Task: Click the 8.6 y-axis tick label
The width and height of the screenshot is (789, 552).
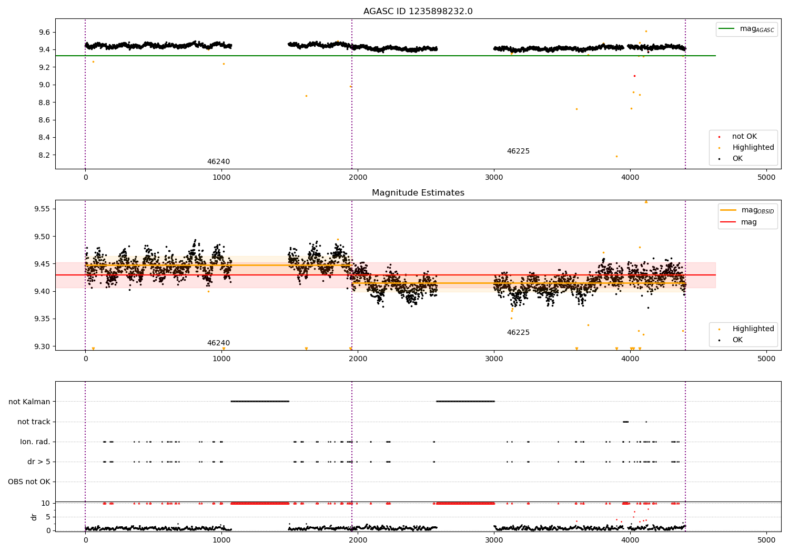Action: coord(44,120)
